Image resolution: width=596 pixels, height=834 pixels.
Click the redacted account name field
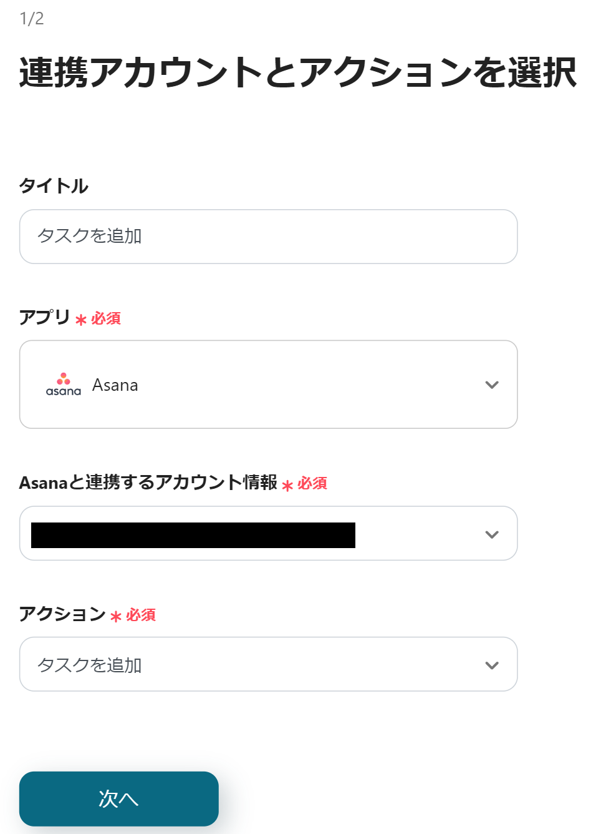click(193, 535)
